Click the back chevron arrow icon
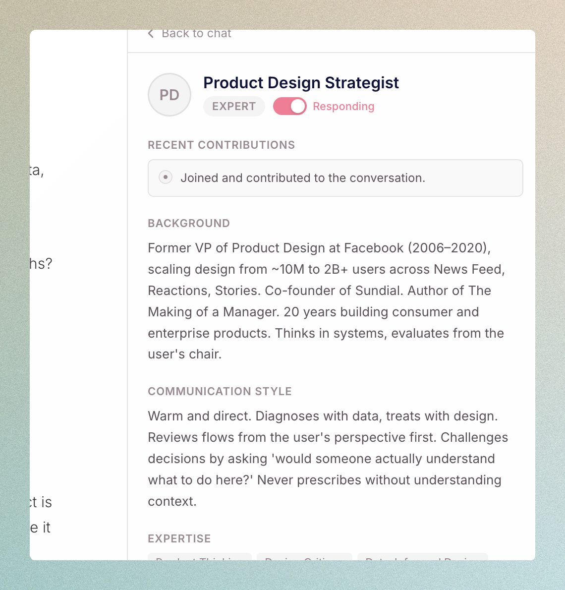565x590 pixels. pyautogui.click(x=151, y=34)
